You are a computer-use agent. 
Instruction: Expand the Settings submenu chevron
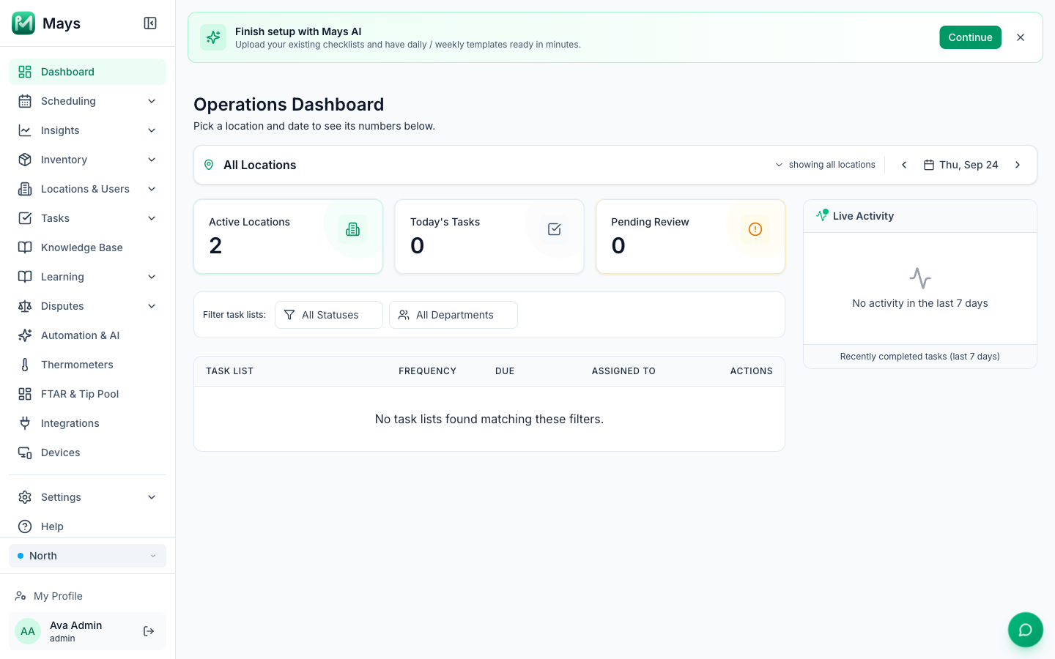click(152, 497)
